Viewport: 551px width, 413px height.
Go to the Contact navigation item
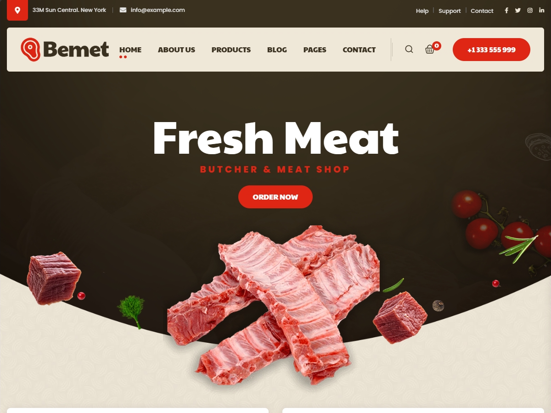[x=359, y=50]
